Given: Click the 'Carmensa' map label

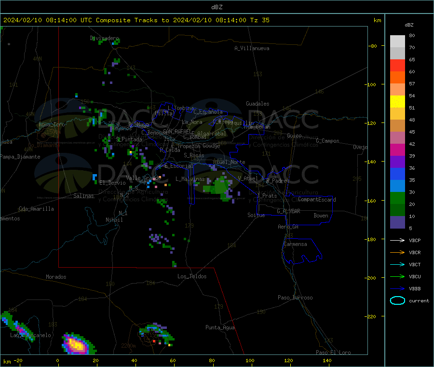Looking at the screenshot, I should tap(295, 244).
